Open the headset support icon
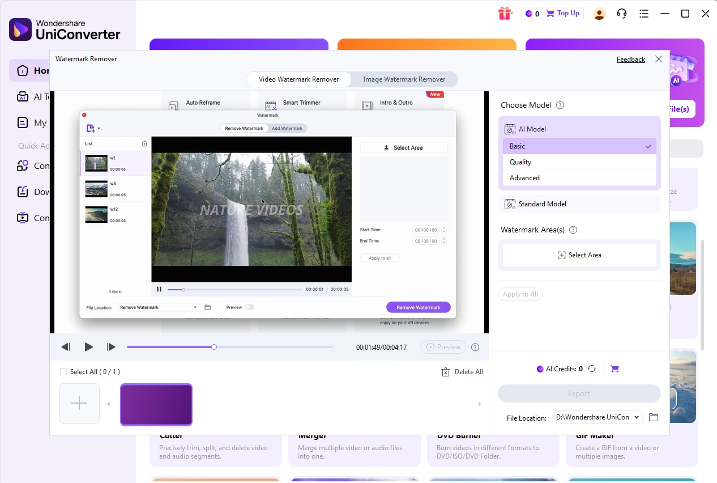This screenshot has height=483, width=717. tap(621, 13)
